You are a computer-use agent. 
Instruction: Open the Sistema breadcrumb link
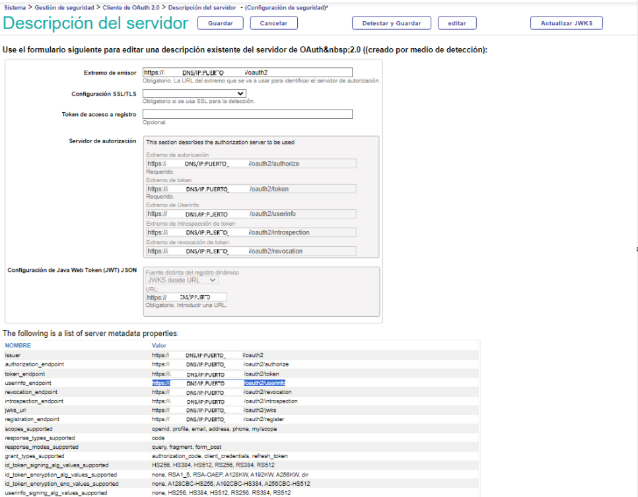click(14, 7)
